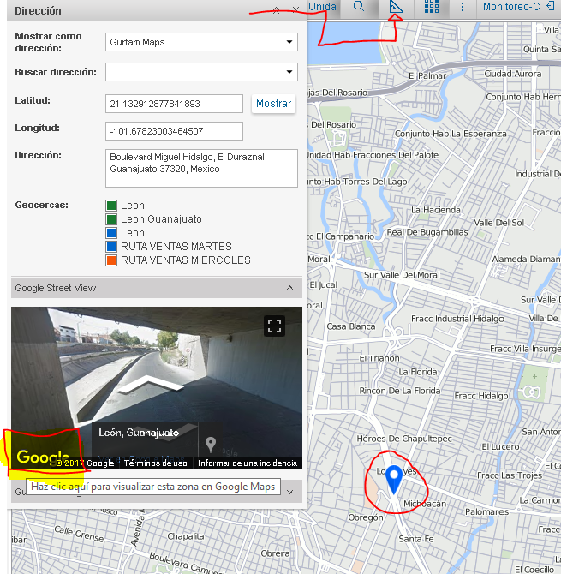Click the orange RUTA VENTAS MIERCOLES swatch

(x=111, y=260)
